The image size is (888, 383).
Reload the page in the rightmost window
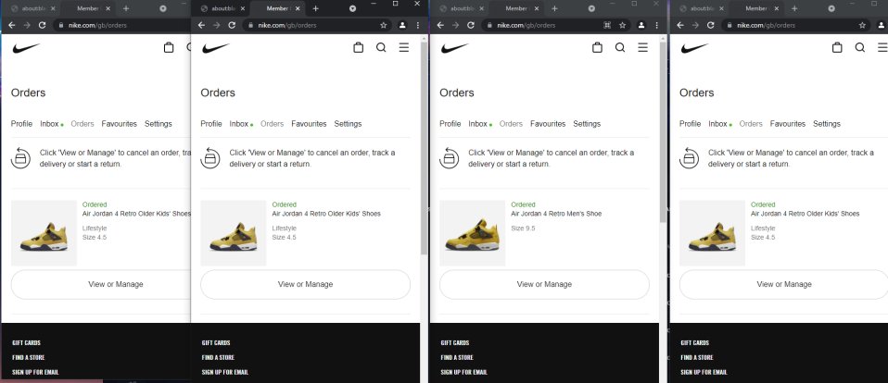(711, 25)
